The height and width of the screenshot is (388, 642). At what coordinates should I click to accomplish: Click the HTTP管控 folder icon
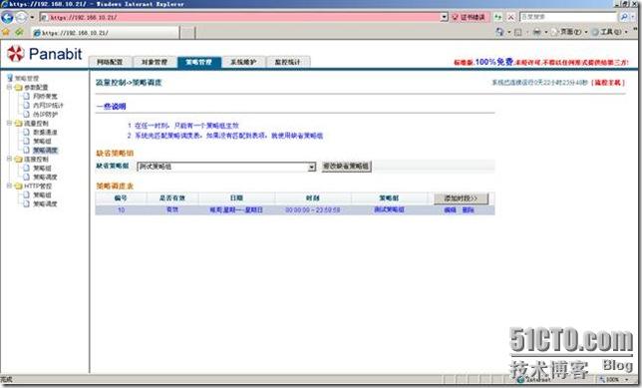point(18,186)
